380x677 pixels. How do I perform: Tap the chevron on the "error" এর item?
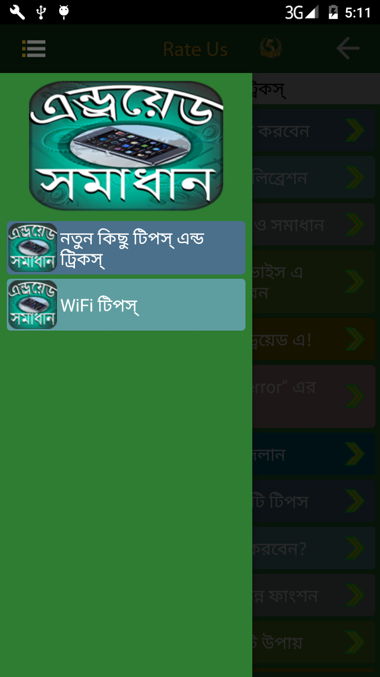355,396
